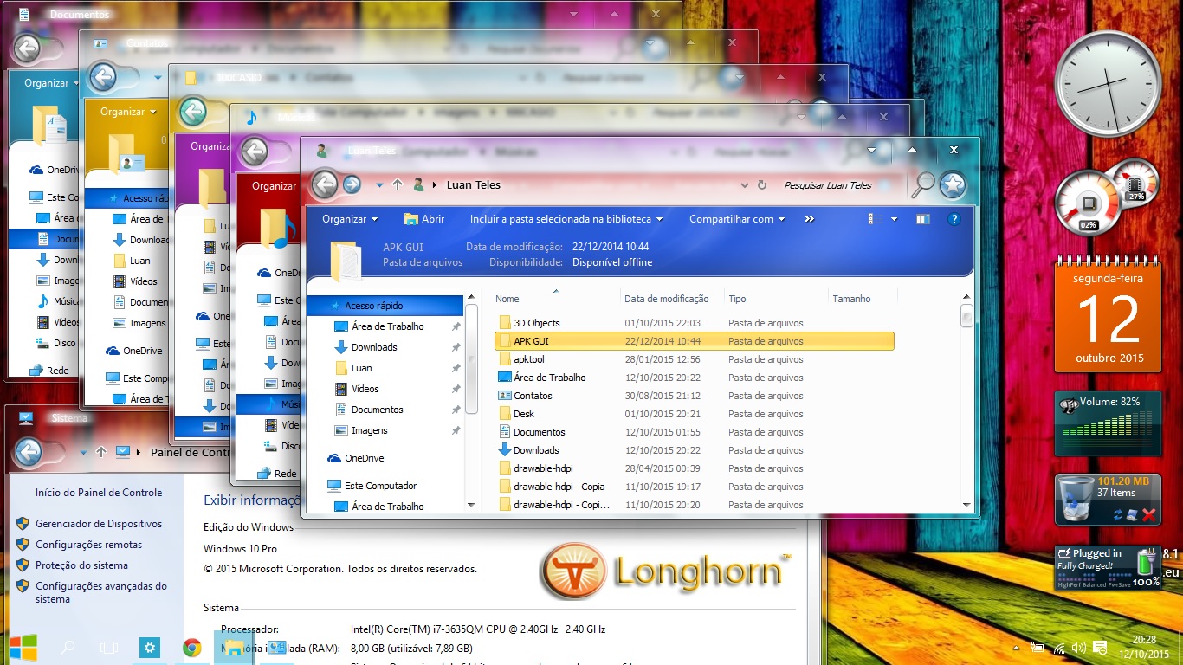Select the Desk folder
The width and height of the screenshot is (1183, 665).
(524, 414)
